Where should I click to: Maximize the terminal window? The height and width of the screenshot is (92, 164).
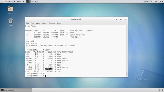(x=121, y=19)
